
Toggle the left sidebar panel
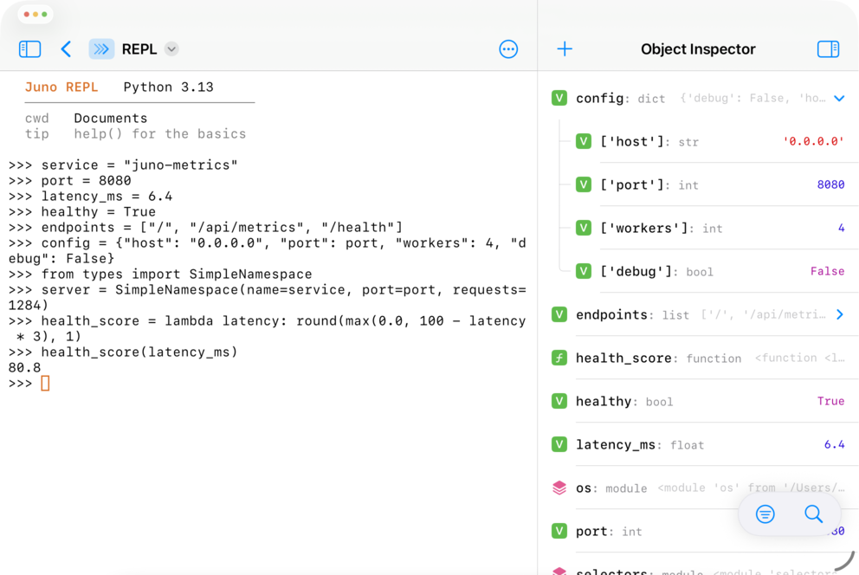29,49
